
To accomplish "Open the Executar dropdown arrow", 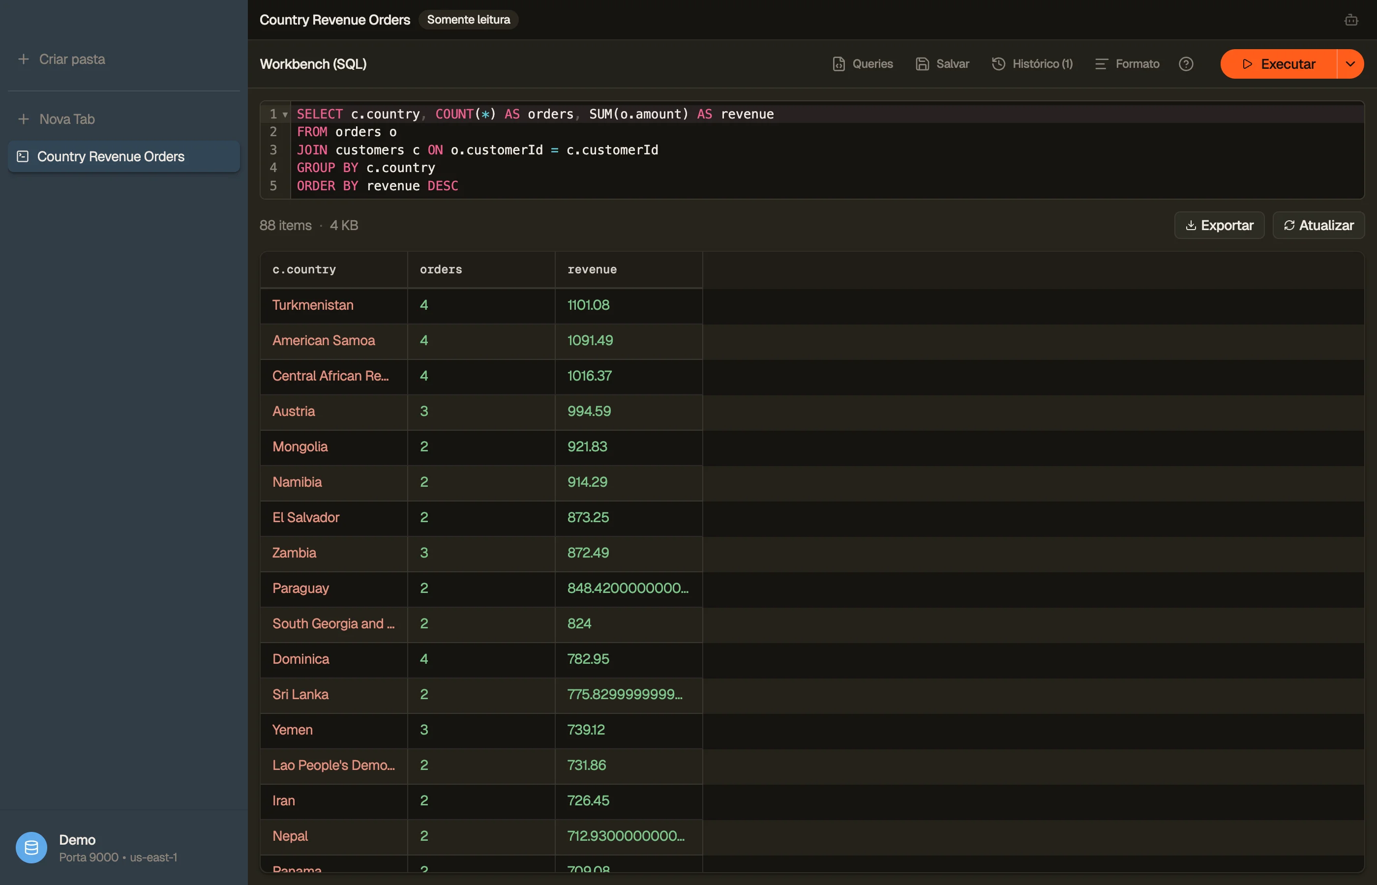I will point(1350,64).
